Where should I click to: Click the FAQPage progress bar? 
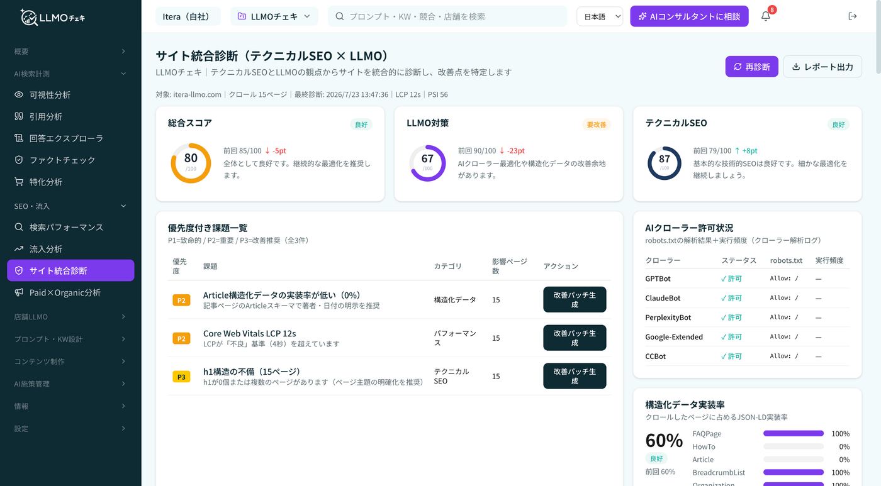click(x=794, y=434)
